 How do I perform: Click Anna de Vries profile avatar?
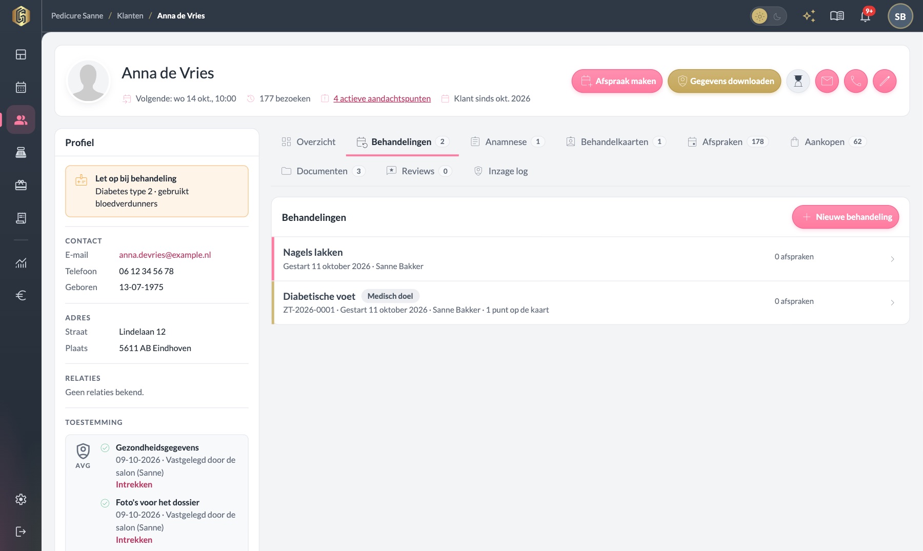[x=88, y=81]
